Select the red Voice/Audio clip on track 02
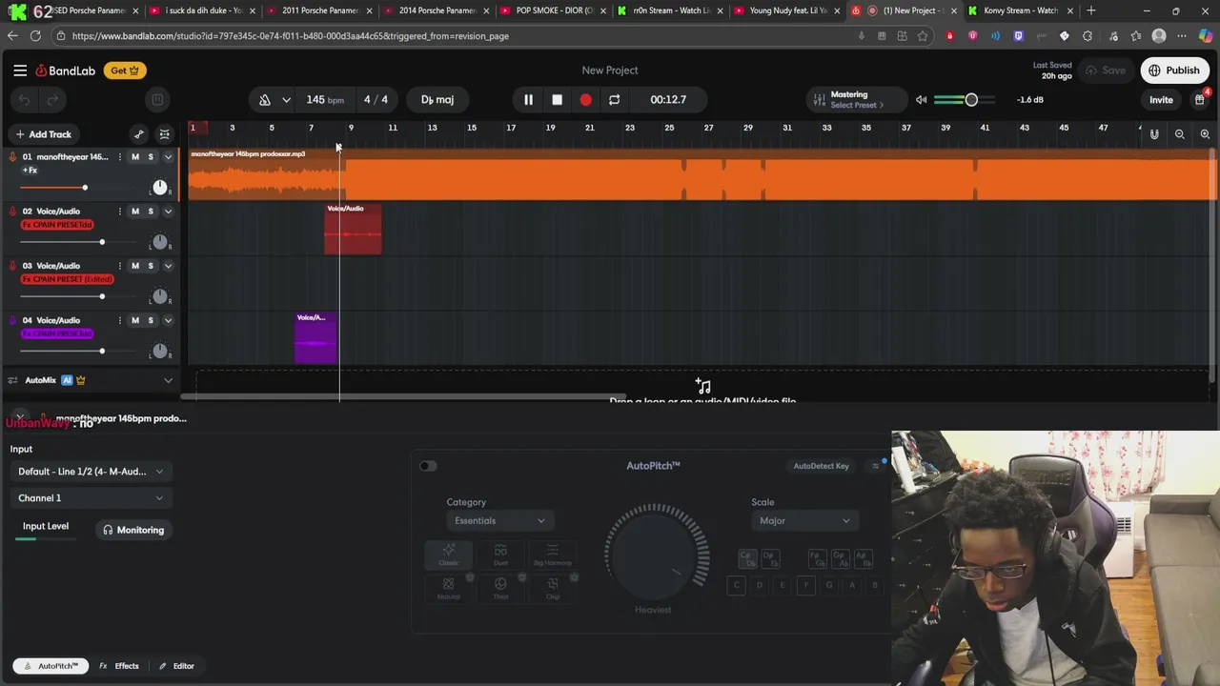This screenshot has width=1220, height=686. click(353, 229)
